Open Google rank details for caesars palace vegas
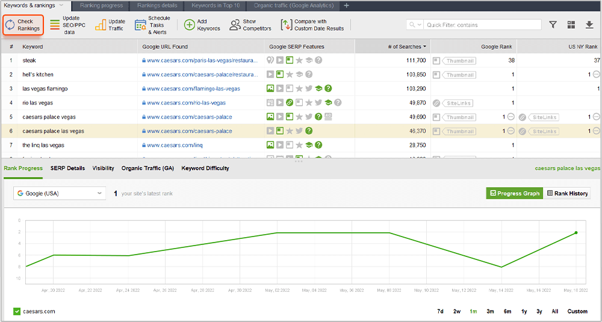Viewport: 602px width, 322px height. pos(511,117)
